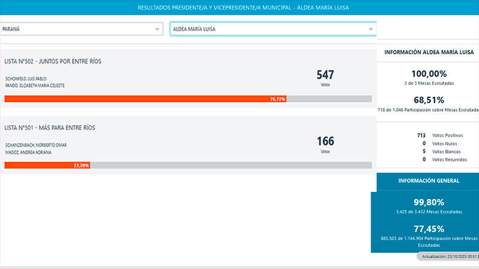The height and width of the screenshot is (269, 479).
Task: Click the chevron arrow in ALDEA MARÍA LUISA selector
Action: pos(371,29)
